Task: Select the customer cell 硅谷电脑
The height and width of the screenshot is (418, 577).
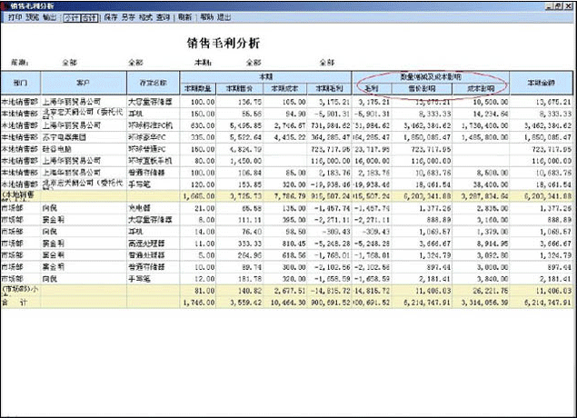Action: coord(84,149)
